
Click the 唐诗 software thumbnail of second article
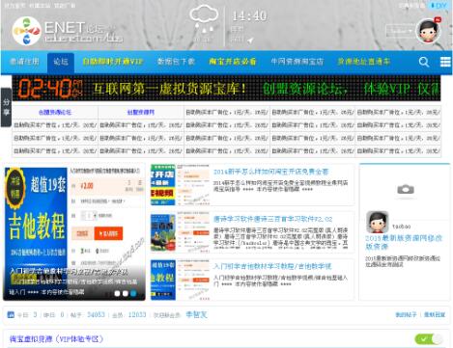(180, 232)
